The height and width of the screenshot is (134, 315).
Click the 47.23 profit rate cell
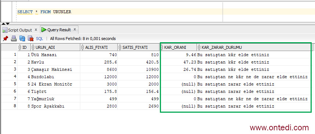click(178, 62)
